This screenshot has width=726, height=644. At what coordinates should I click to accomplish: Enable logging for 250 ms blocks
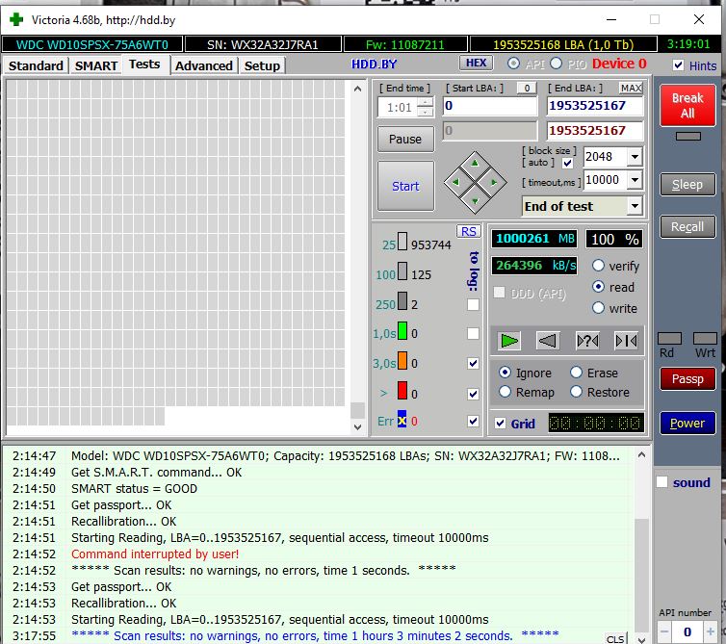[473, 304]
